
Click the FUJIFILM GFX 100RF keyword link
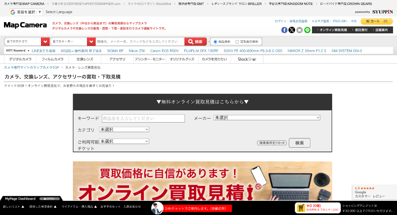point(201,51)
